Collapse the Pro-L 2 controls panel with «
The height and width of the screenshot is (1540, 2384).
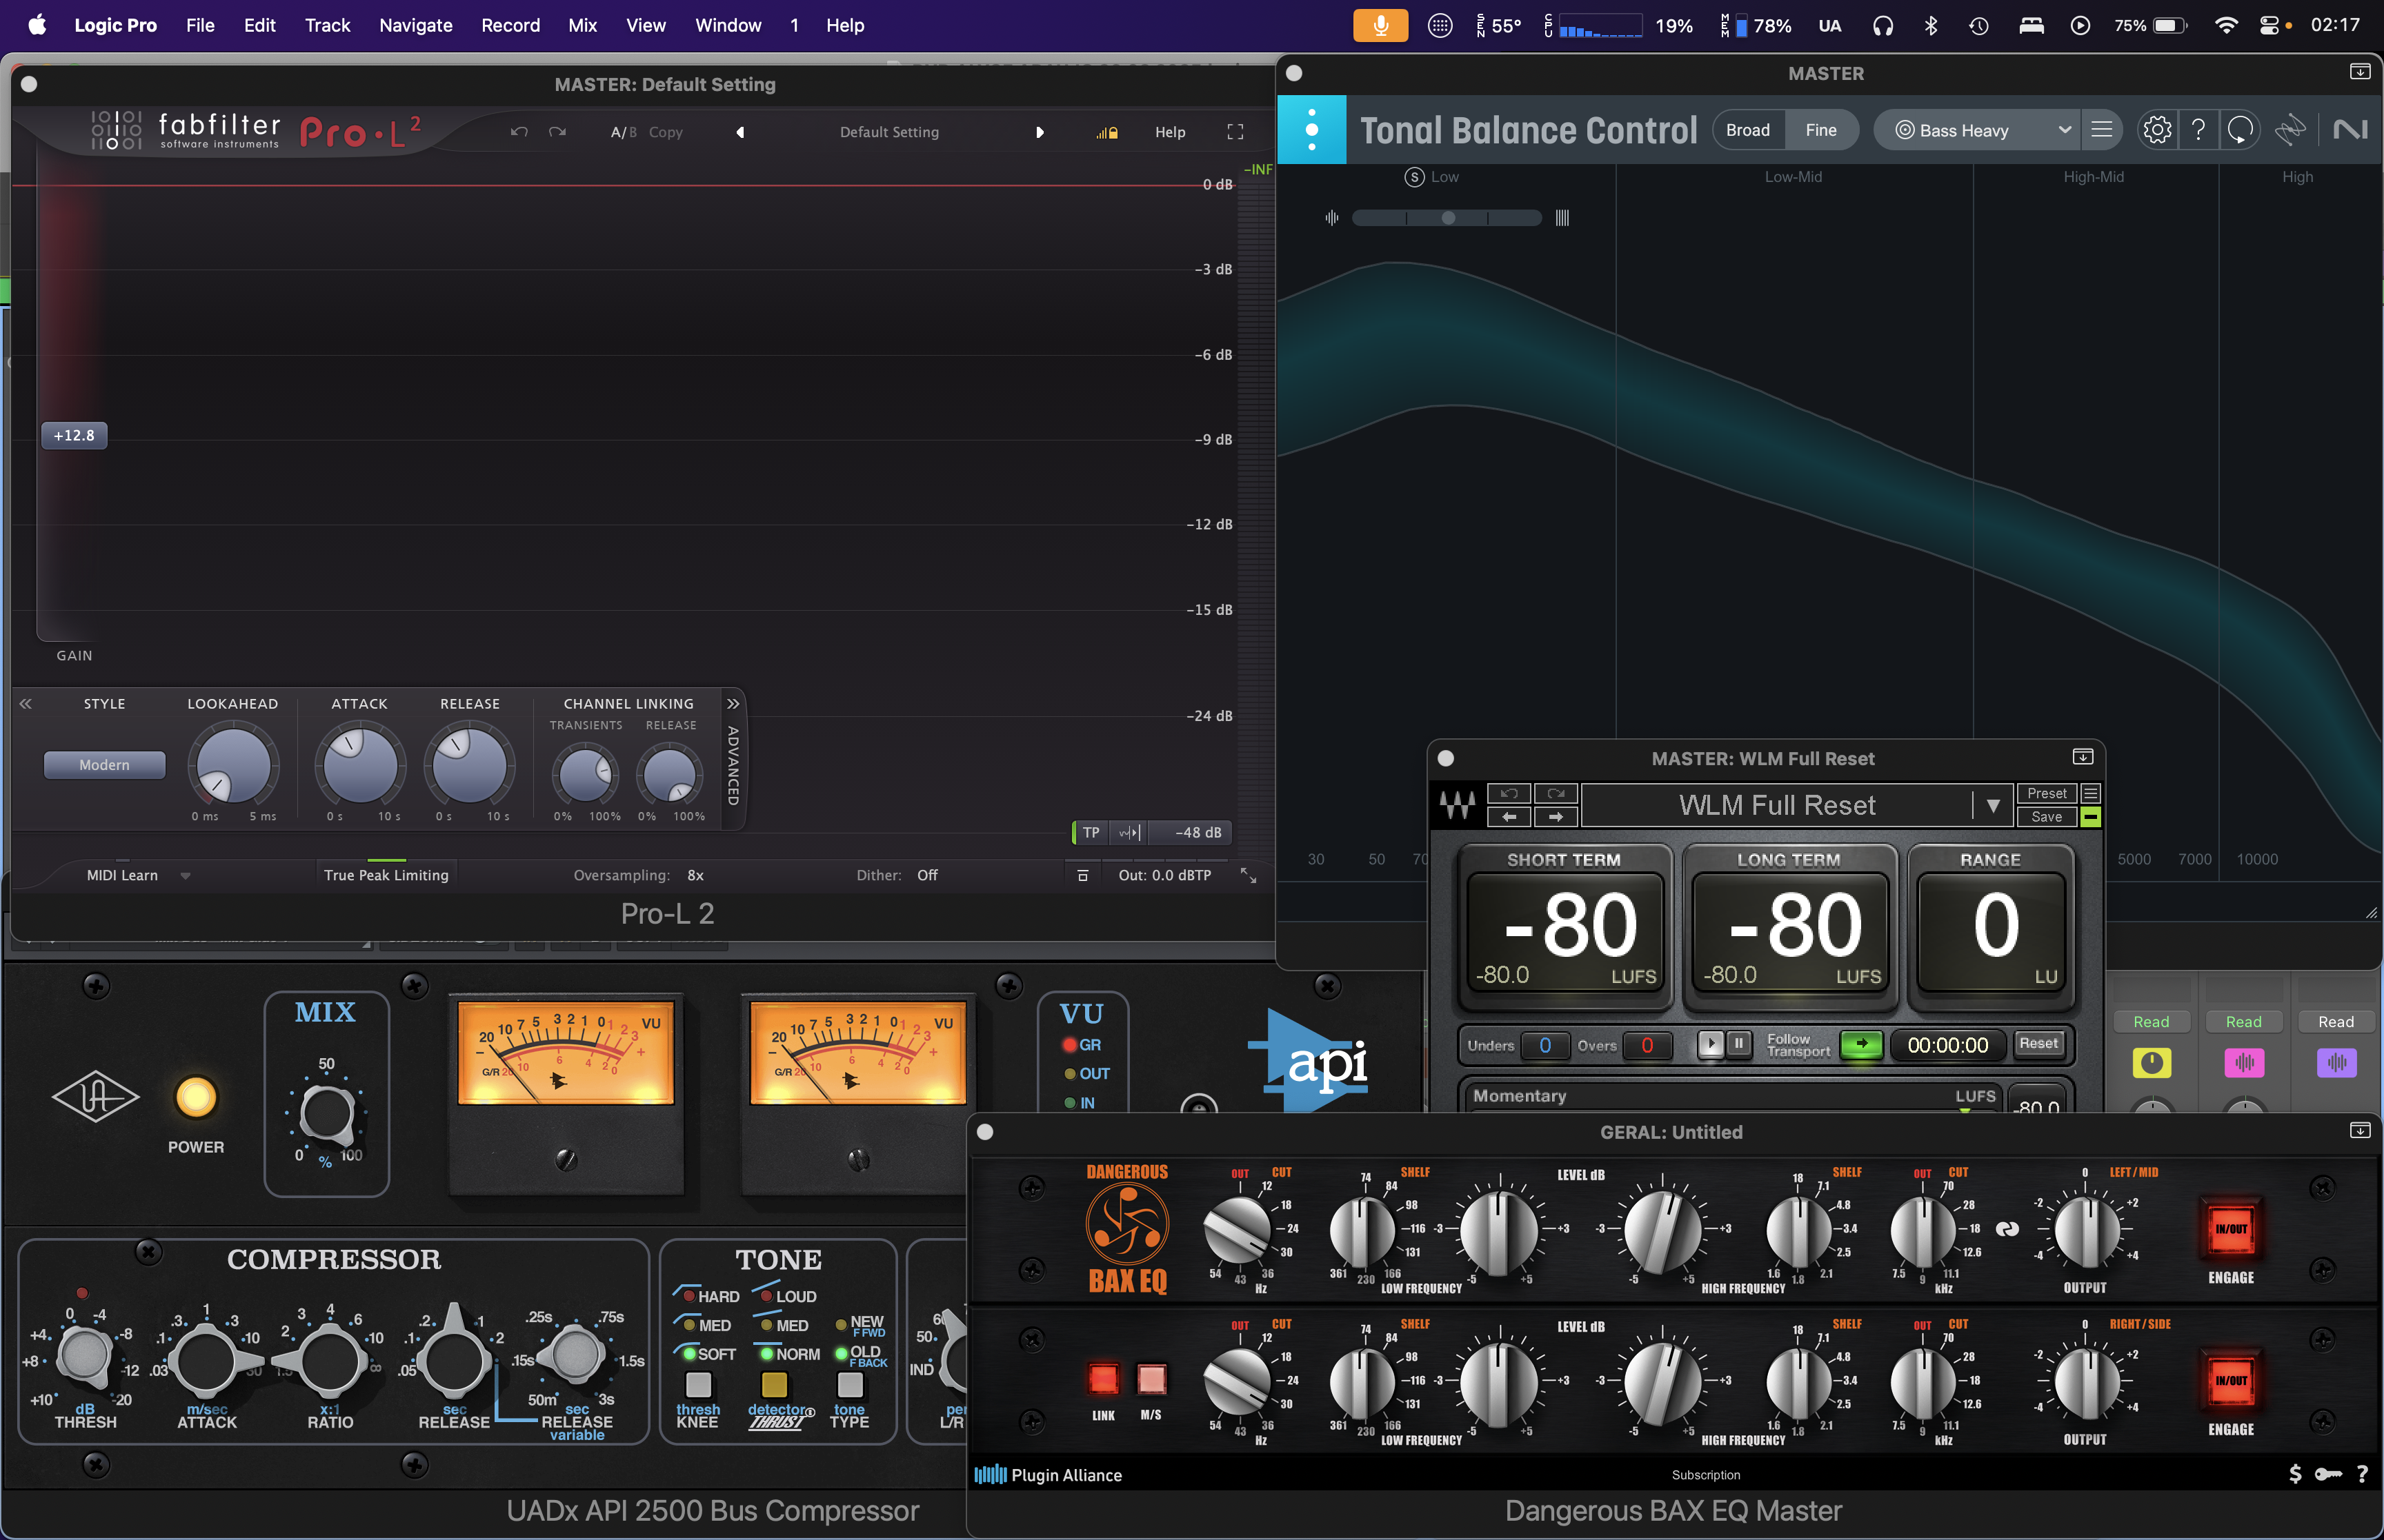pyautogui.click(x=26, y=704)
